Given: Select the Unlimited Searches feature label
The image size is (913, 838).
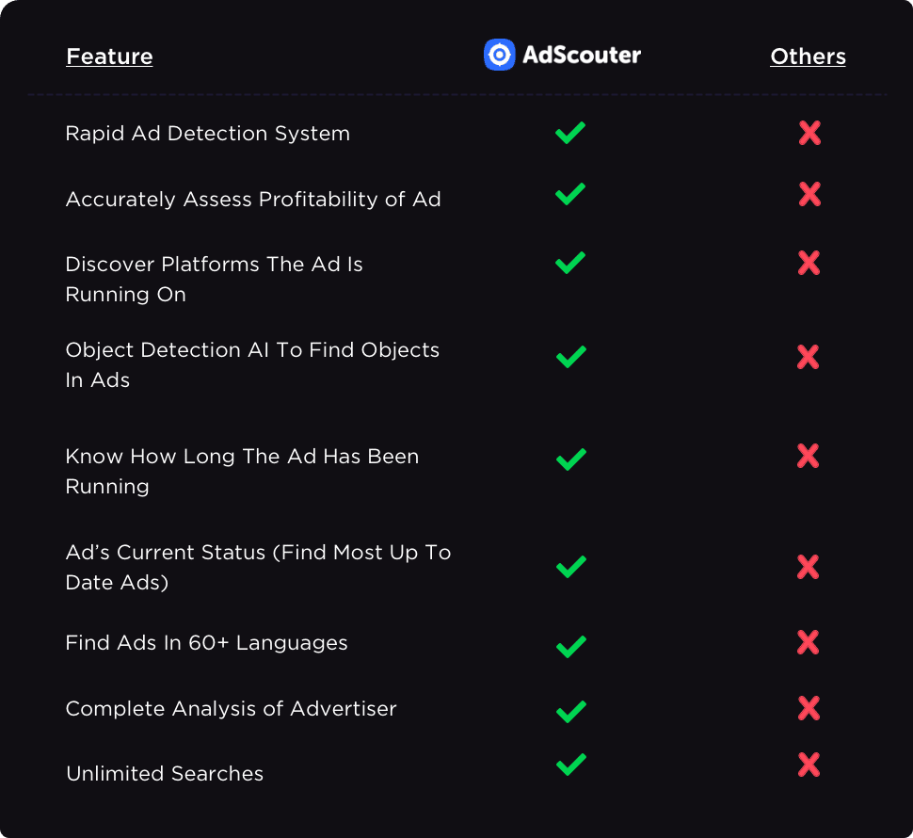Looking at the screenshot, I should [165, 773].
